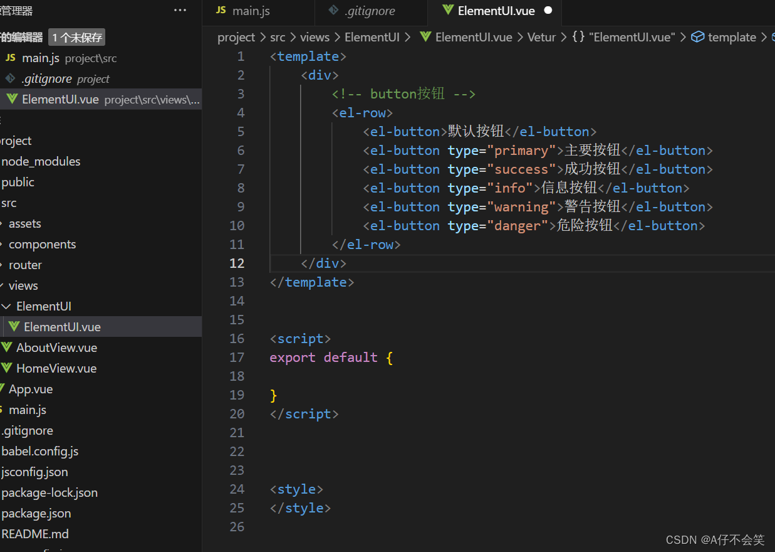Click the src breadcrumb entry
Screen dimensions: 775x552
tap(278, 37)
